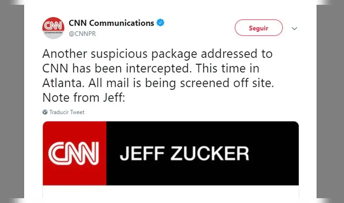Expand the caret next to the Seguir button

(x=294, y=29)
